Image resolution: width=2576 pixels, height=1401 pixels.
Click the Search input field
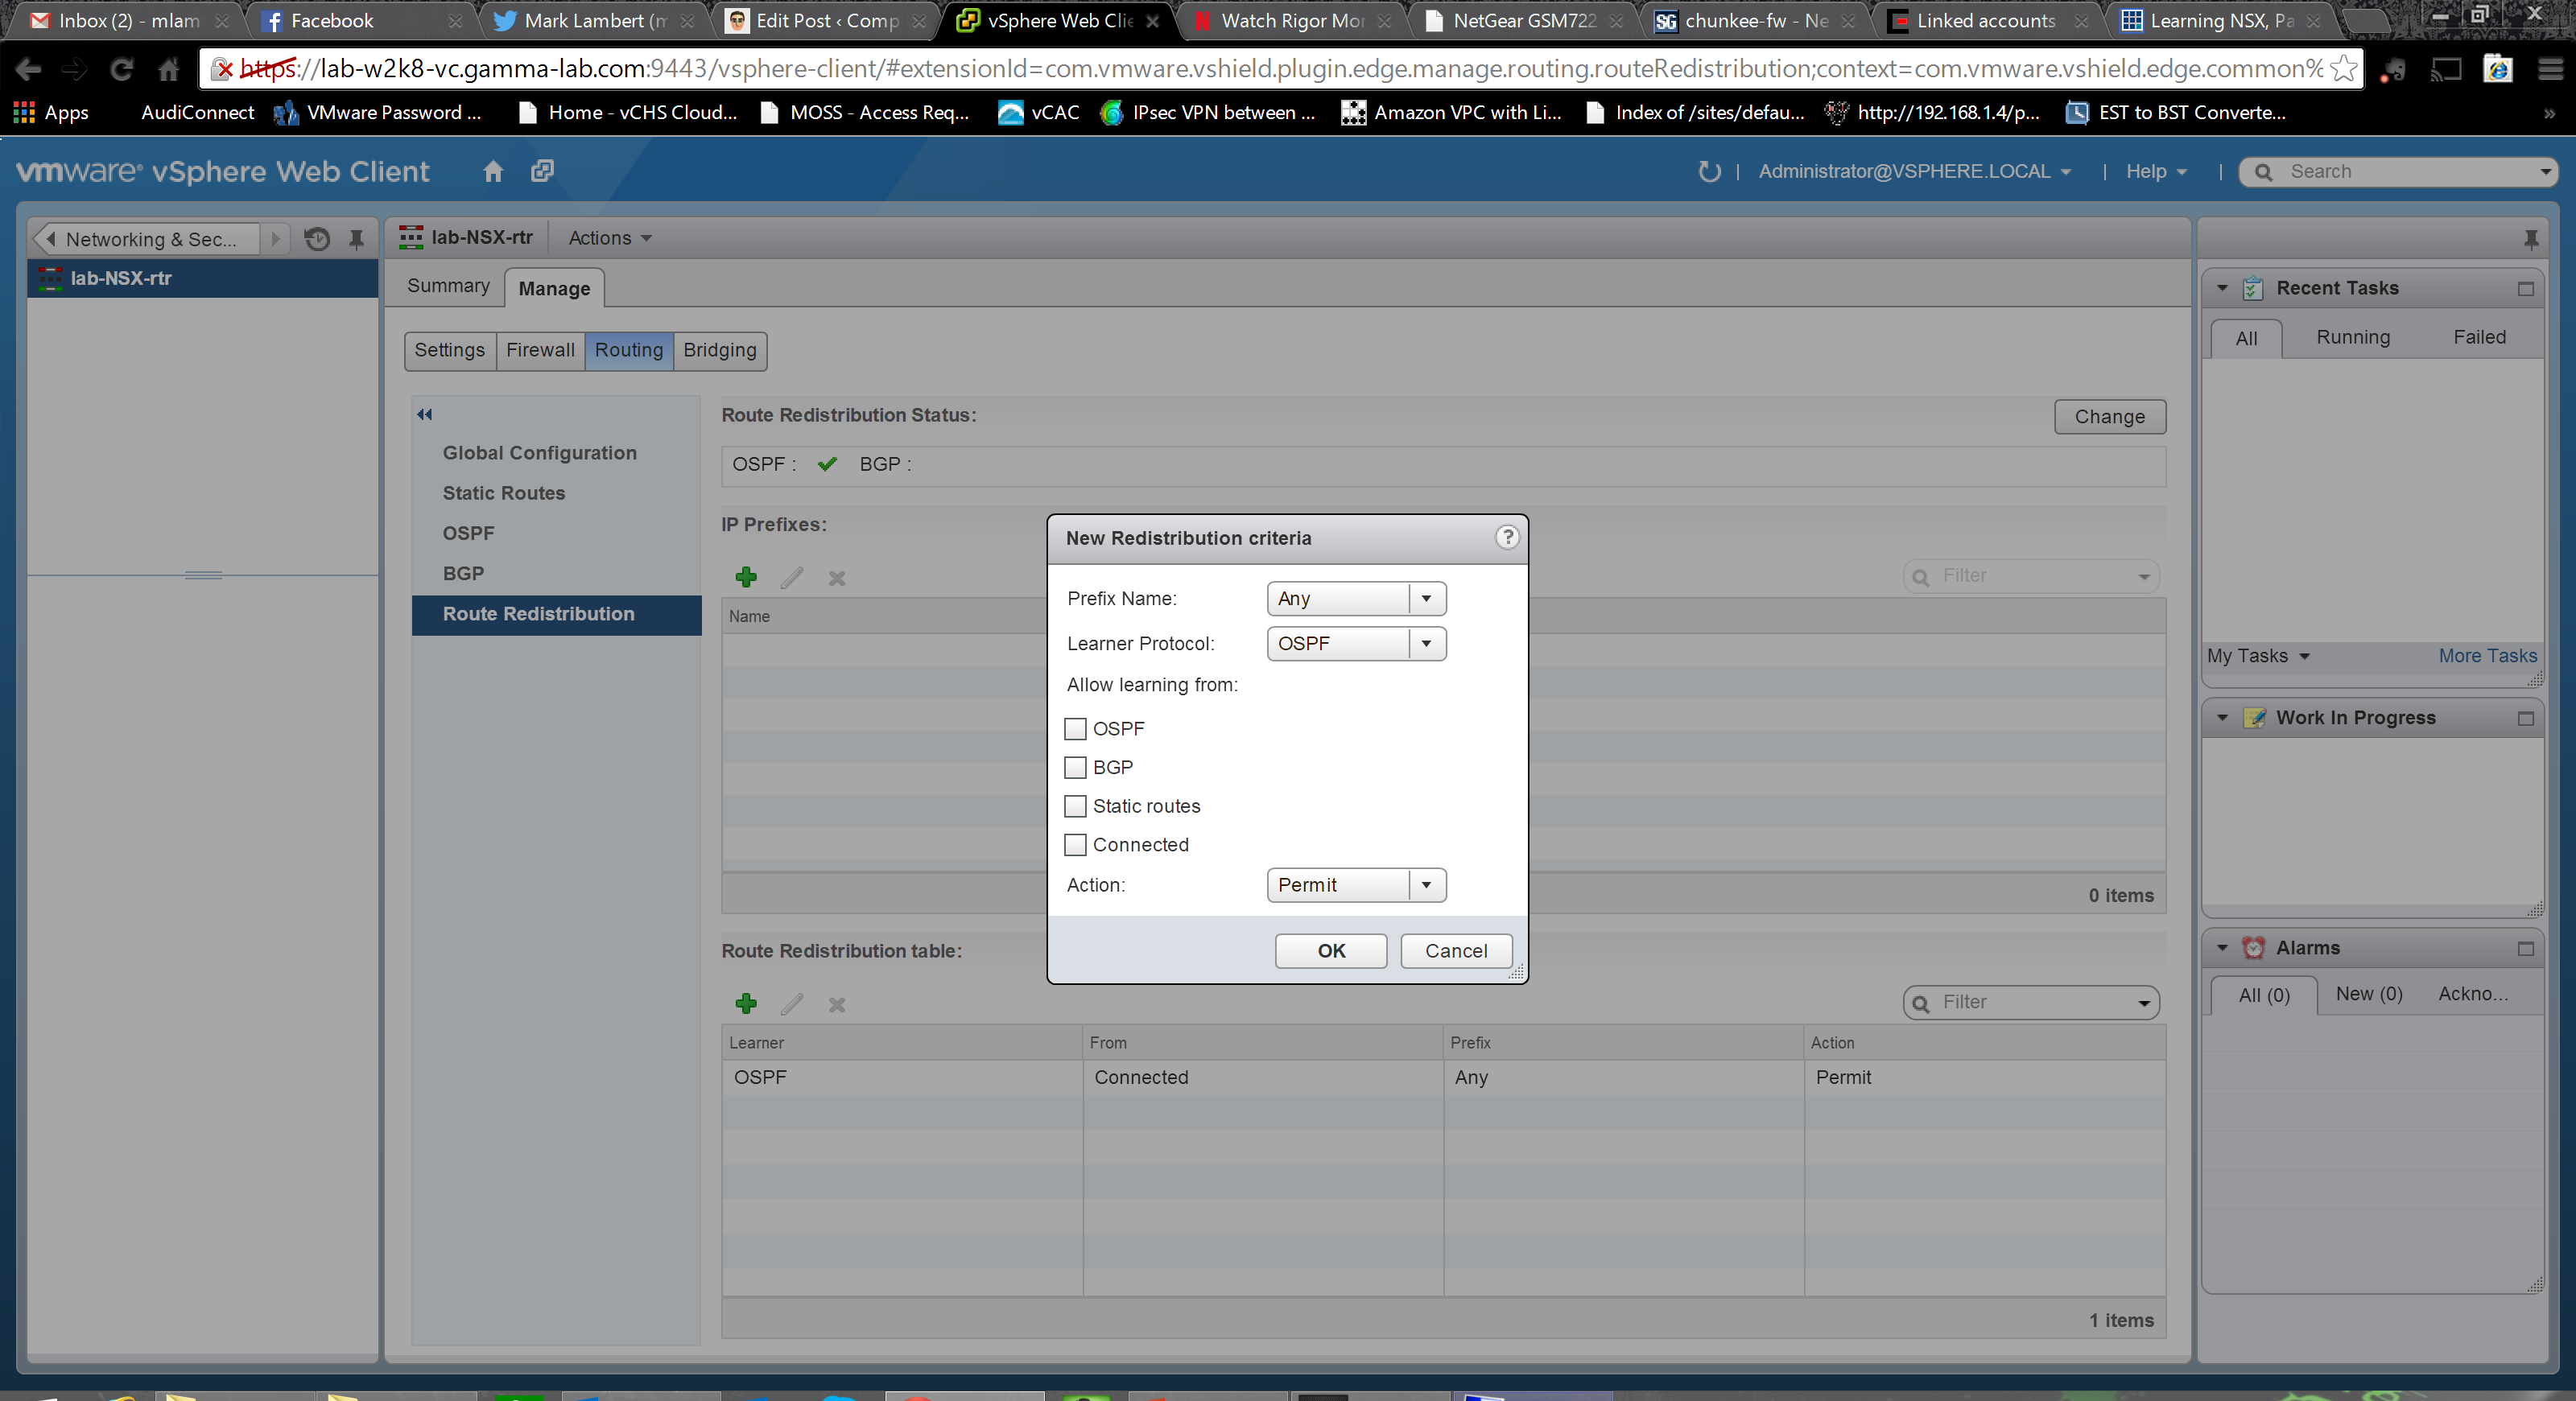click(x=2400, y=172)
